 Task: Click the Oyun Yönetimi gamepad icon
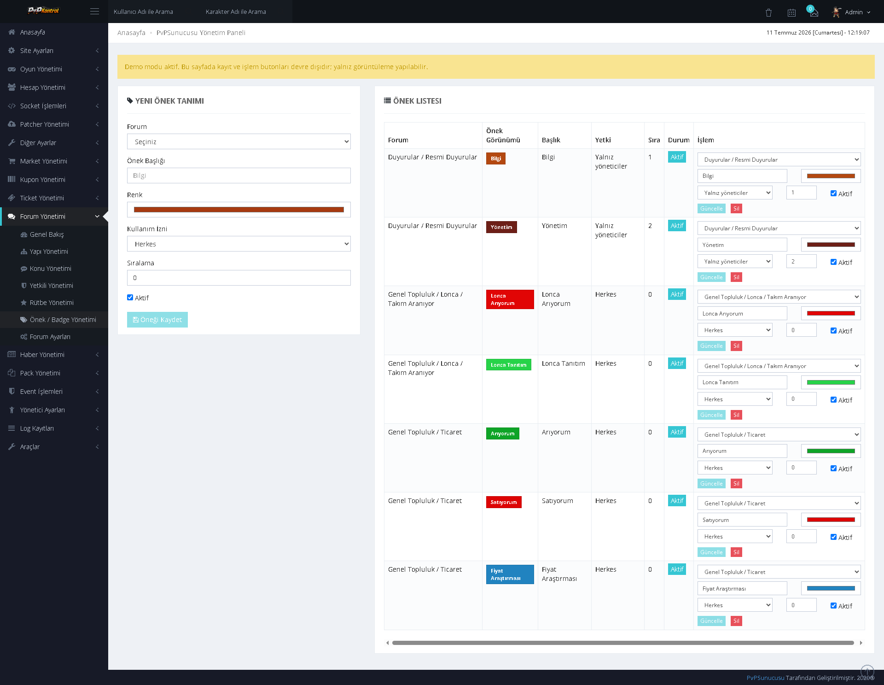tap(12, 69)
